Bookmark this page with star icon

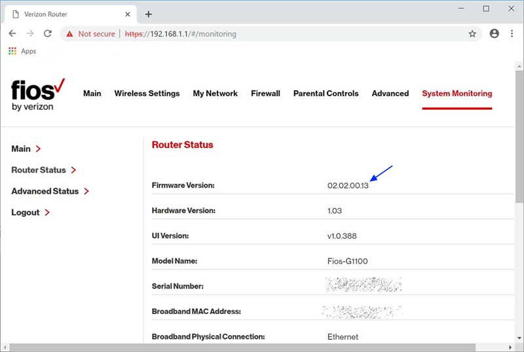click(x=472, y=34)
